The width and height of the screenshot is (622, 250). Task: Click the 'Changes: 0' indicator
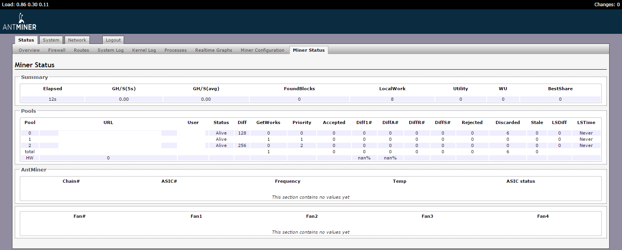[607, 5]
